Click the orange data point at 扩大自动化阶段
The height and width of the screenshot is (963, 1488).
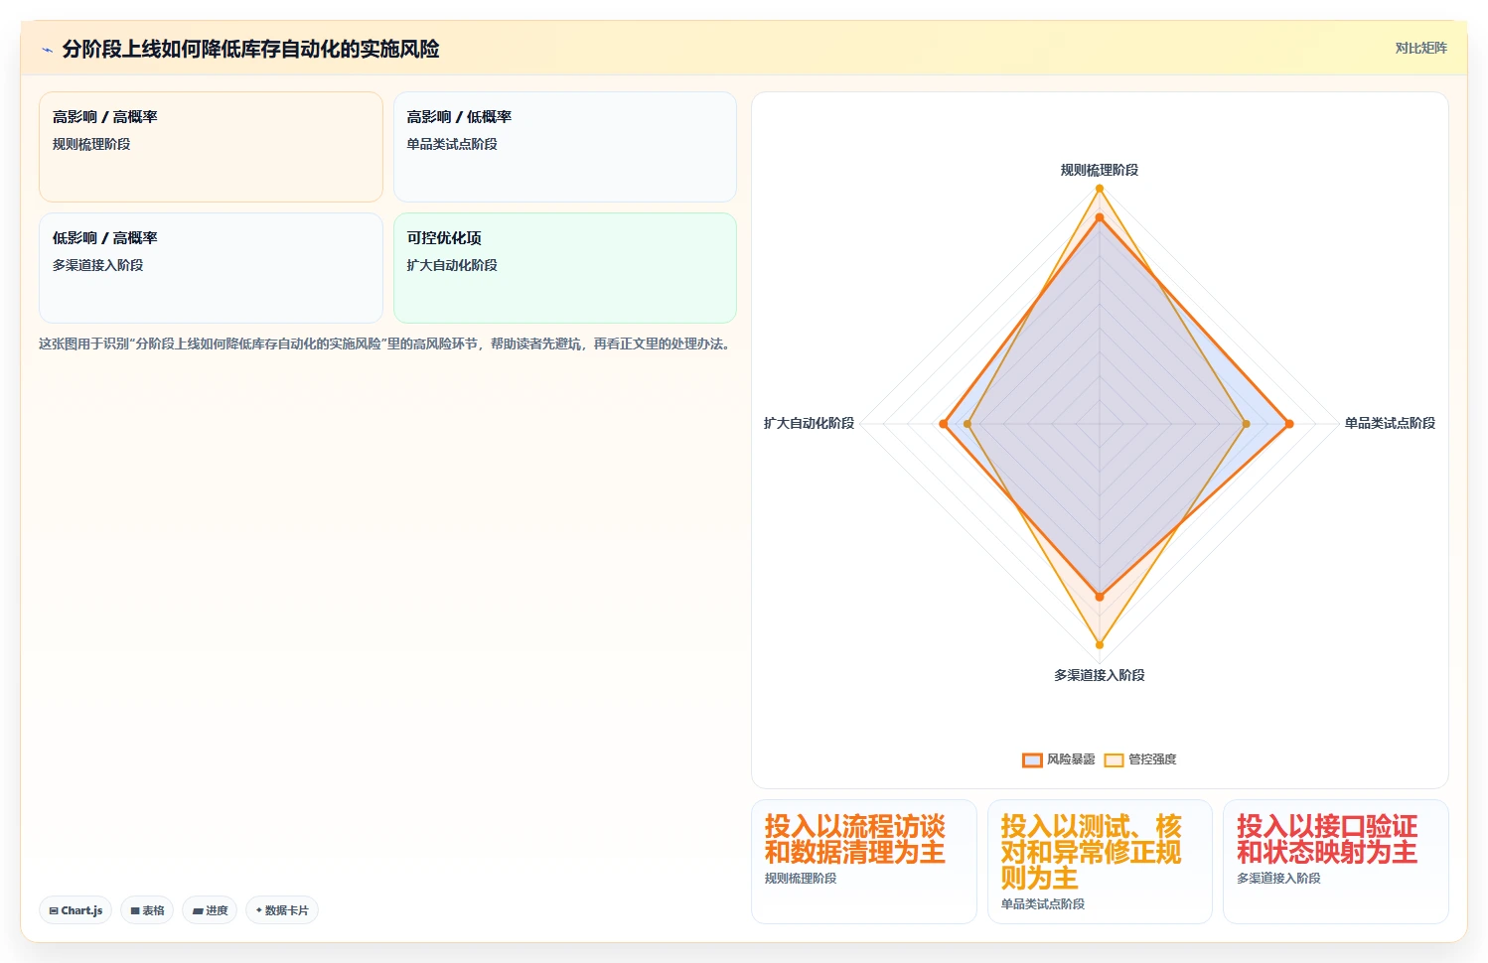[944, 424]
